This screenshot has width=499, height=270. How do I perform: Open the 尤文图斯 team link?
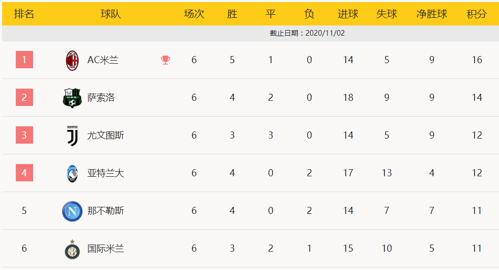click(106, 136)
